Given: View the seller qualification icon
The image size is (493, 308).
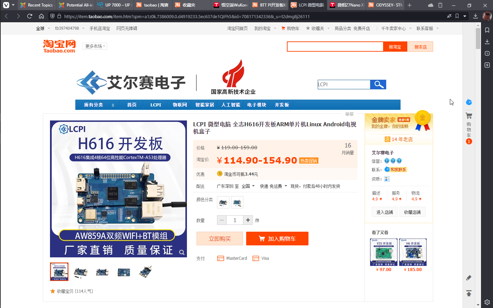Looking at the screenshot, I should 387,179.
